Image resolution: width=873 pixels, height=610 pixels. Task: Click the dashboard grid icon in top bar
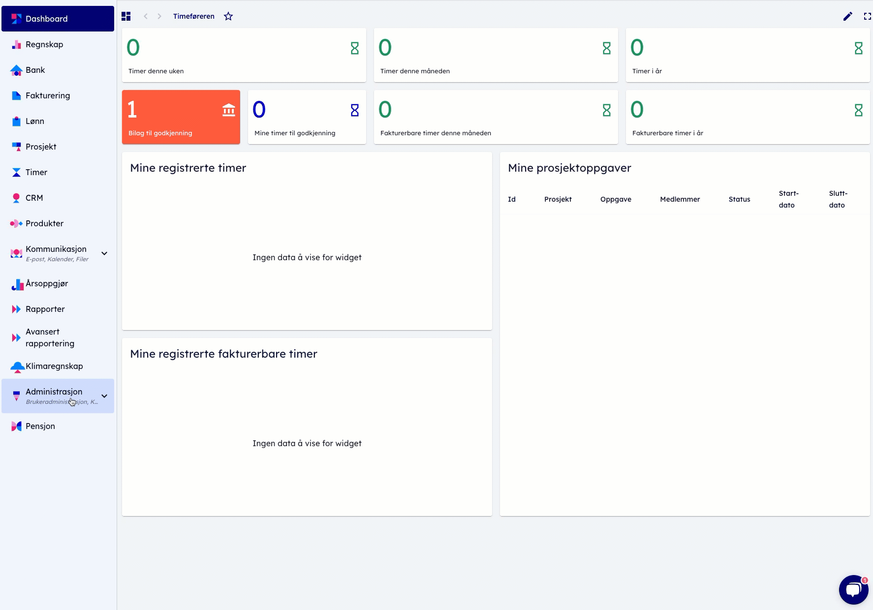[126, 16]
